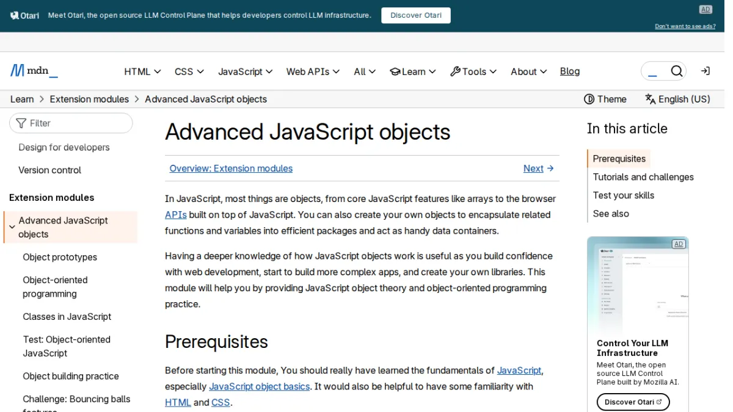Image resolution: width=733 pixels, height=412 pixels.
Task: Click the login arrow icon
Action: point(705,71)
